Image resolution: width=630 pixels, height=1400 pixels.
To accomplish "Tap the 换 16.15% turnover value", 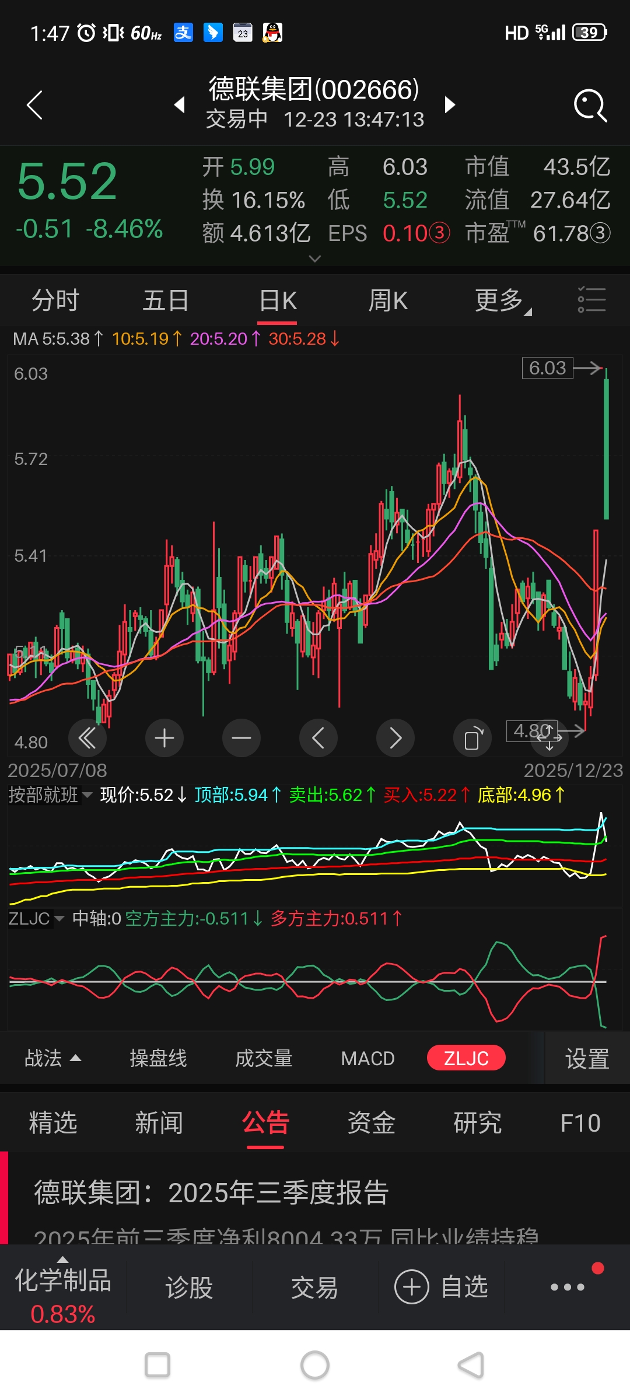I will 254,200.
